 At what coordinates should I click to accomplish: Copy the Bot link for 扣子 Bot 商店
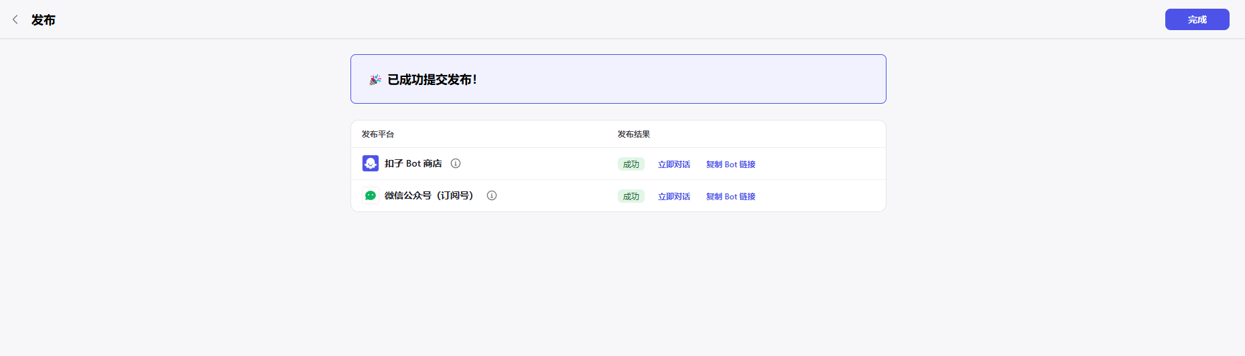point(730,165)
